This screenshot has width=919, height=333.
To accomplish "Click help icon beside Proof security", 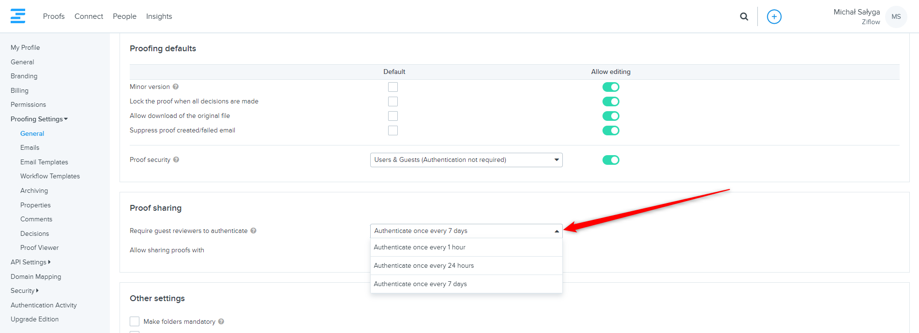I will point(176,160).
